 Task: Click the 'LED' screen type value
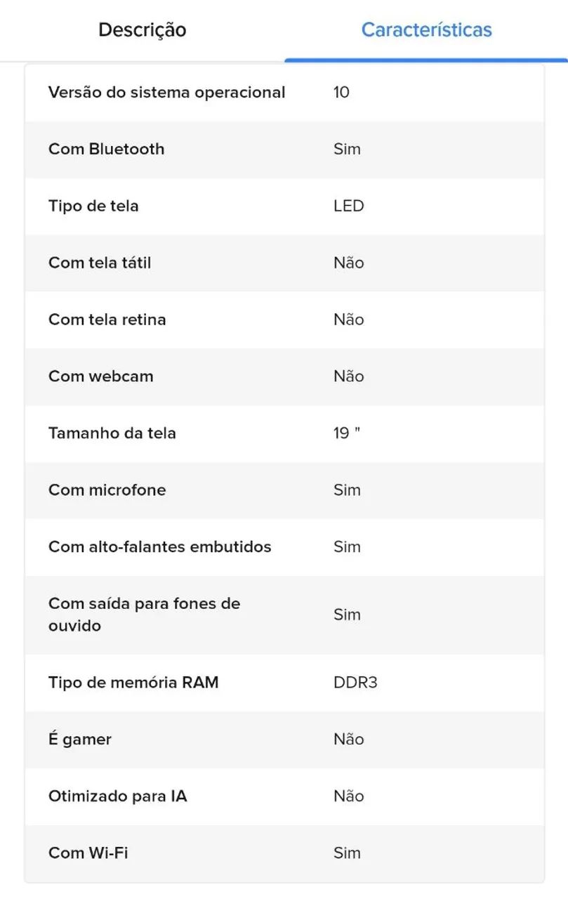pos(348,206)
